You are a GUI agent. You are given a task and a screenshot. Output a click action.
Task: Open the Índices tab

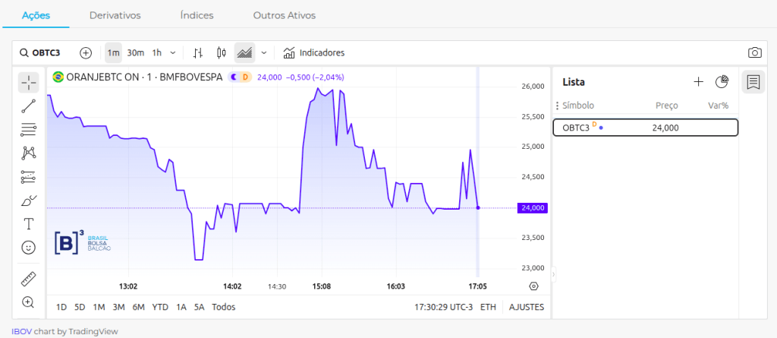pyautogui.click(x=197, y=15)
